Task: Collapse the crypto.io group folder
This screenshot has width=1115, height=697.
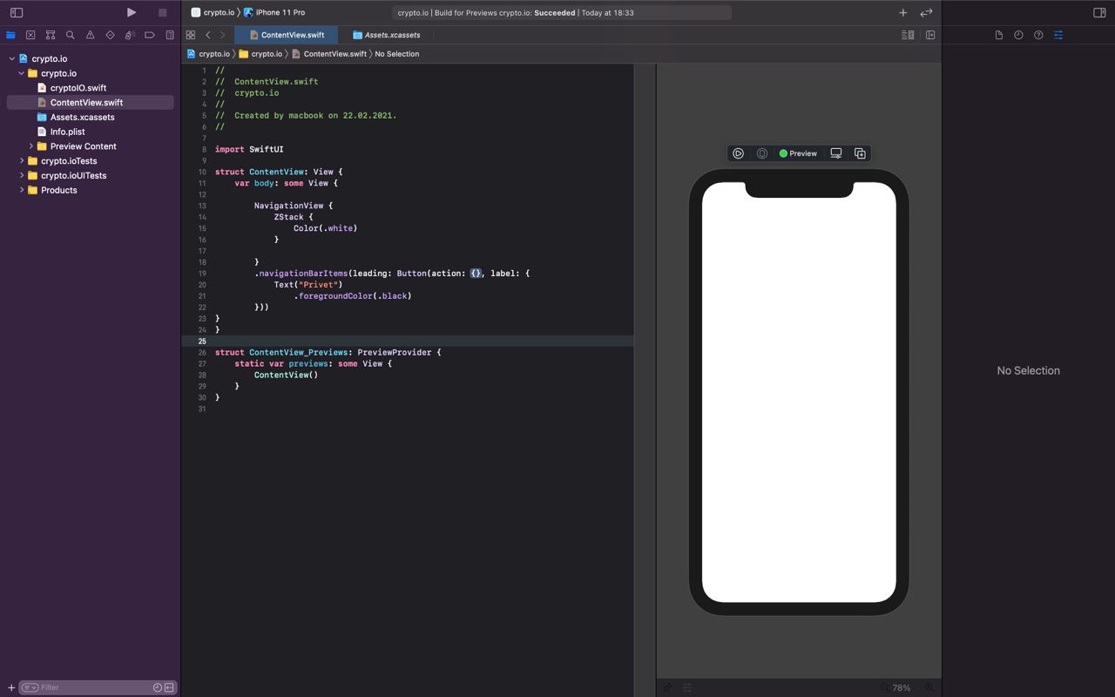Action: [x=22, y=73]
